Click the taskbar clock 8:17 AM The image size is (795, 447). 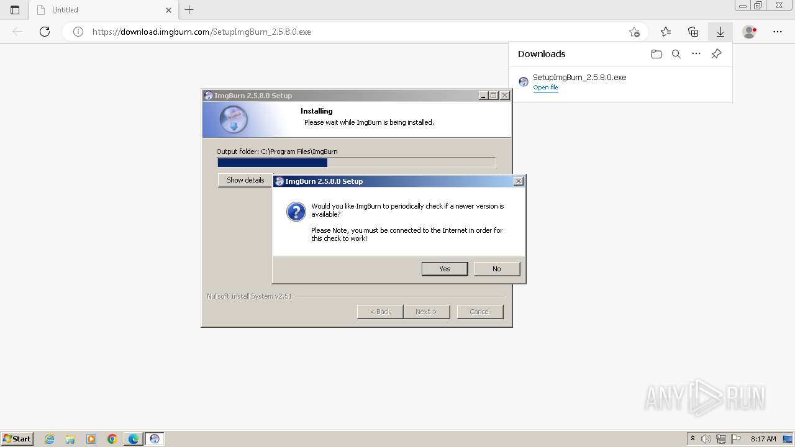(763, 439)
